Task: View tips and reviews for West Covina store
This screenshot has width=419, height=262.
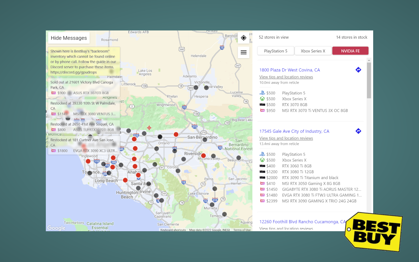Action: [286, 77]
